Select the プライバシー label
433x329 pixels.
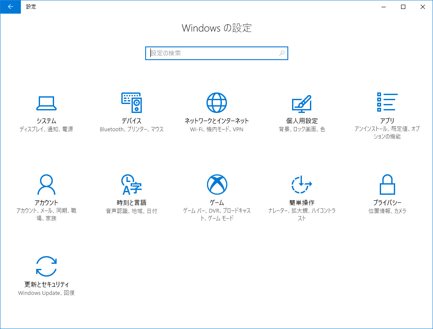click(x=387, y=203)
